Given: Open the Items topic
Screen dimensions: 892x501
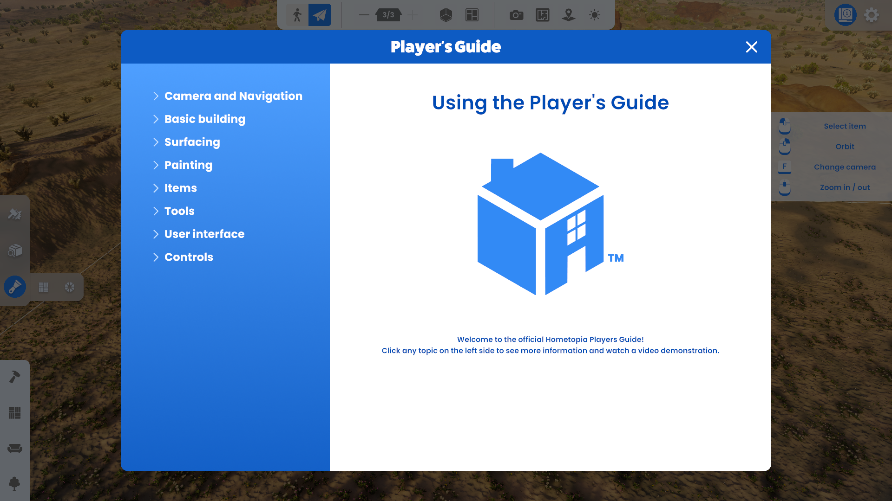Looking at the screenshot, I should (181, 188).
